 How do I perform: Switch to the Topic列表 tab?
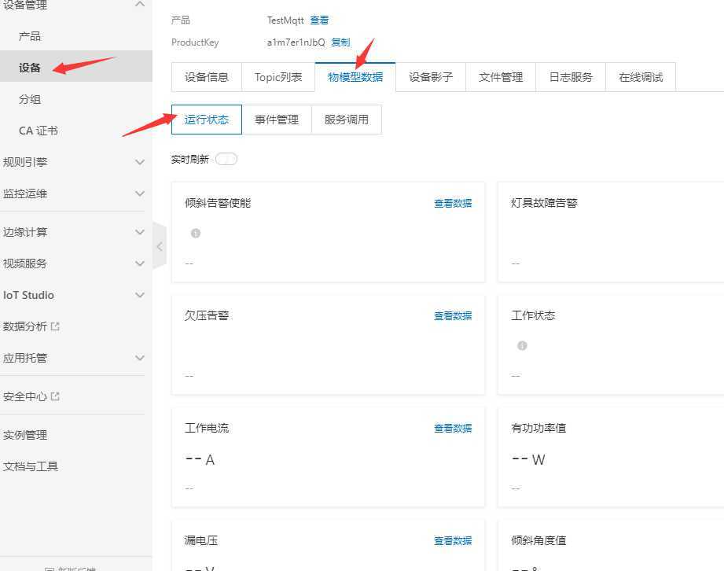(278, 77)
